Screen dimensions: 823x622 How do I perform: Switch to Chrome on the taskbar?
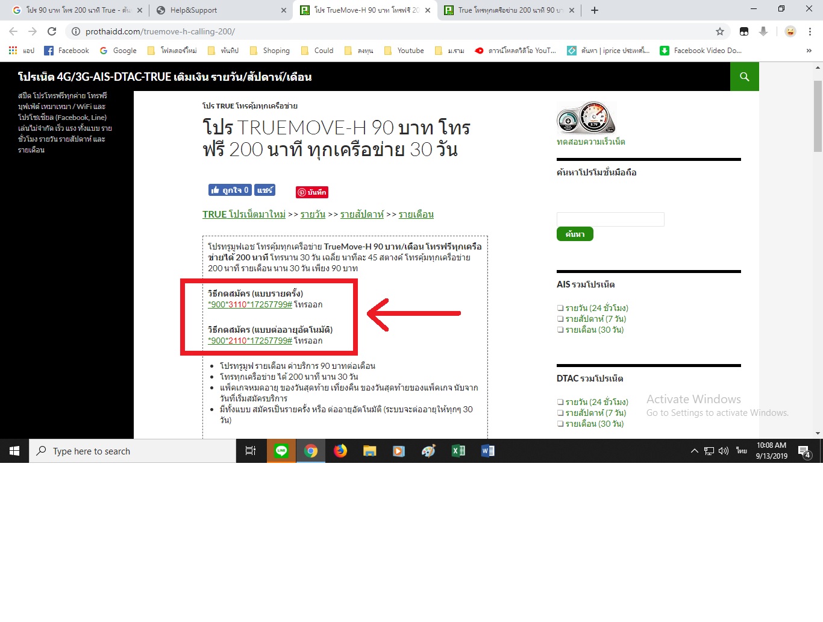pos(311,451)
